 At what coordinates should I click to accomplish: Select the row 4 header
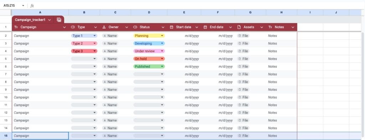(x=6, y=51)
